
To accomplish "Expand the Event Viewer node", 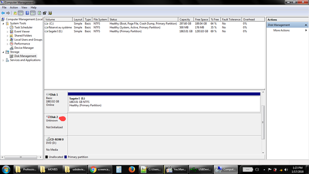I will 8,31.
